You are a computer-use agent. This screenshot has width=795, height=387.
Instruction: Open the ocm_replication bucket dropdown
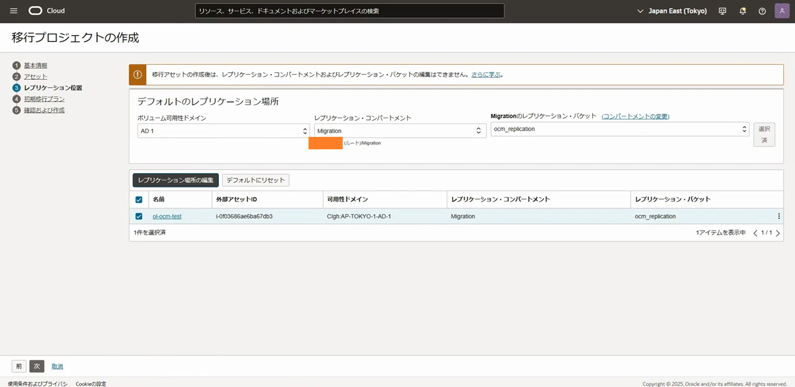click(x=620, y=129)
